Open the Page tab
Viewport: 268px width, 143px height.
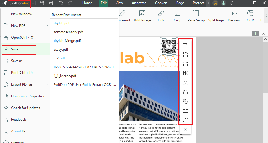point(180,3)
